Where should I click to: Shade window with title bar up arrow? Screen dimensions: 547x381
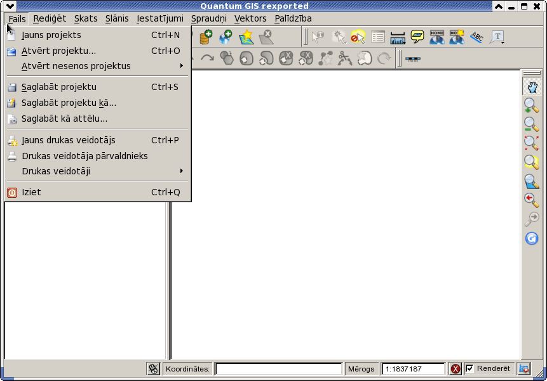[499, 6]
